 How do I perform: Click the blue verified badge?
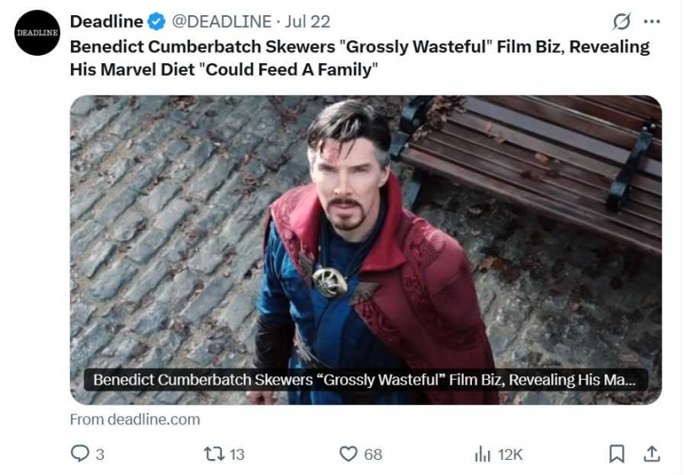point(157,21)
